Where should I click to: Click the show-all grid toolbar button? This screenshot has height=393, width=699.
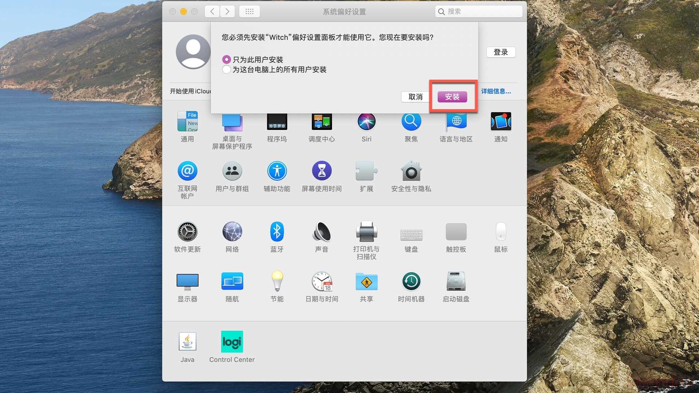[x=249, y=12]
